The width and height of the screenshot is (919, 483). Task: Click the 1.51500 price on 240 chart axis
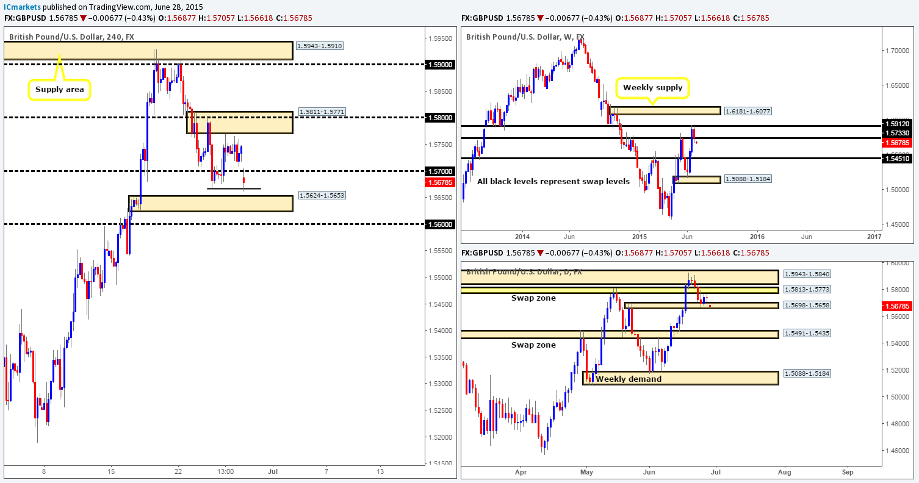pyautogui.click(x=439, y=463)
